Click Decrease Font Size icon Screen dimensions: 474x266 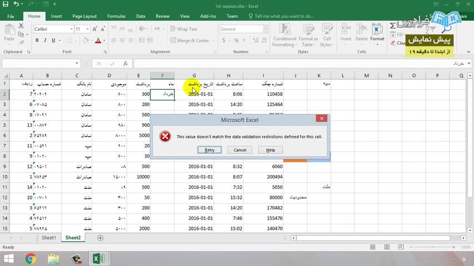click(x=103, y=29)
